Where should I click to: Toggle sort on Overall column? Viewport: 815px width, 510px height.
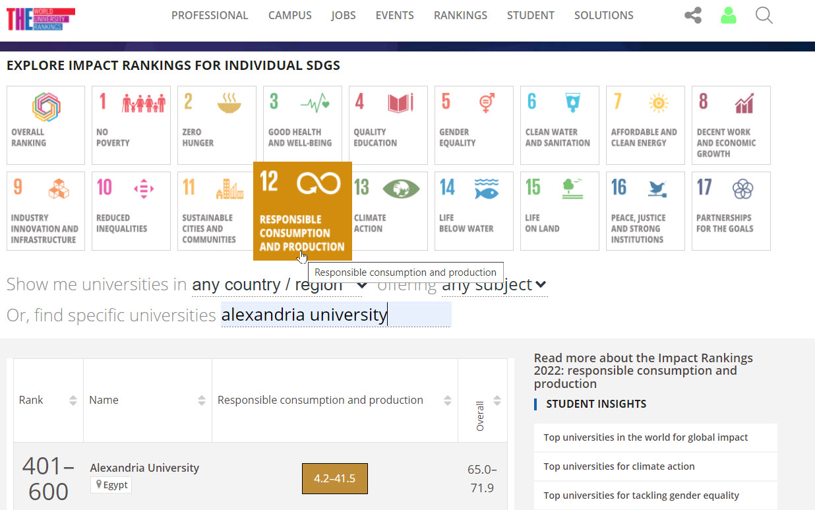click(x=497, y=400)
